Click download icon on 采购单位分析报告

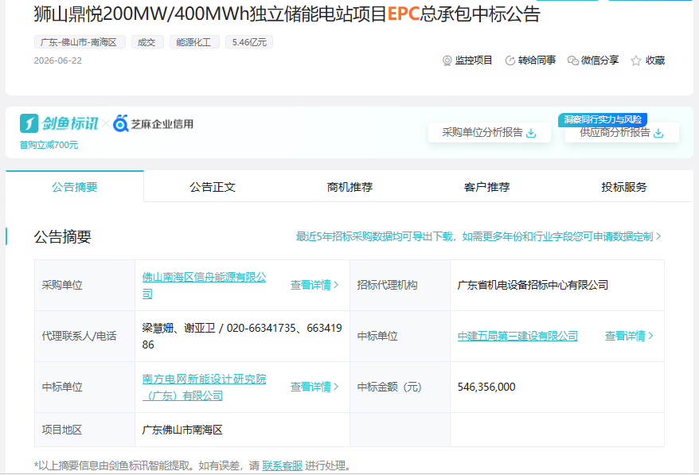[531, 133]
